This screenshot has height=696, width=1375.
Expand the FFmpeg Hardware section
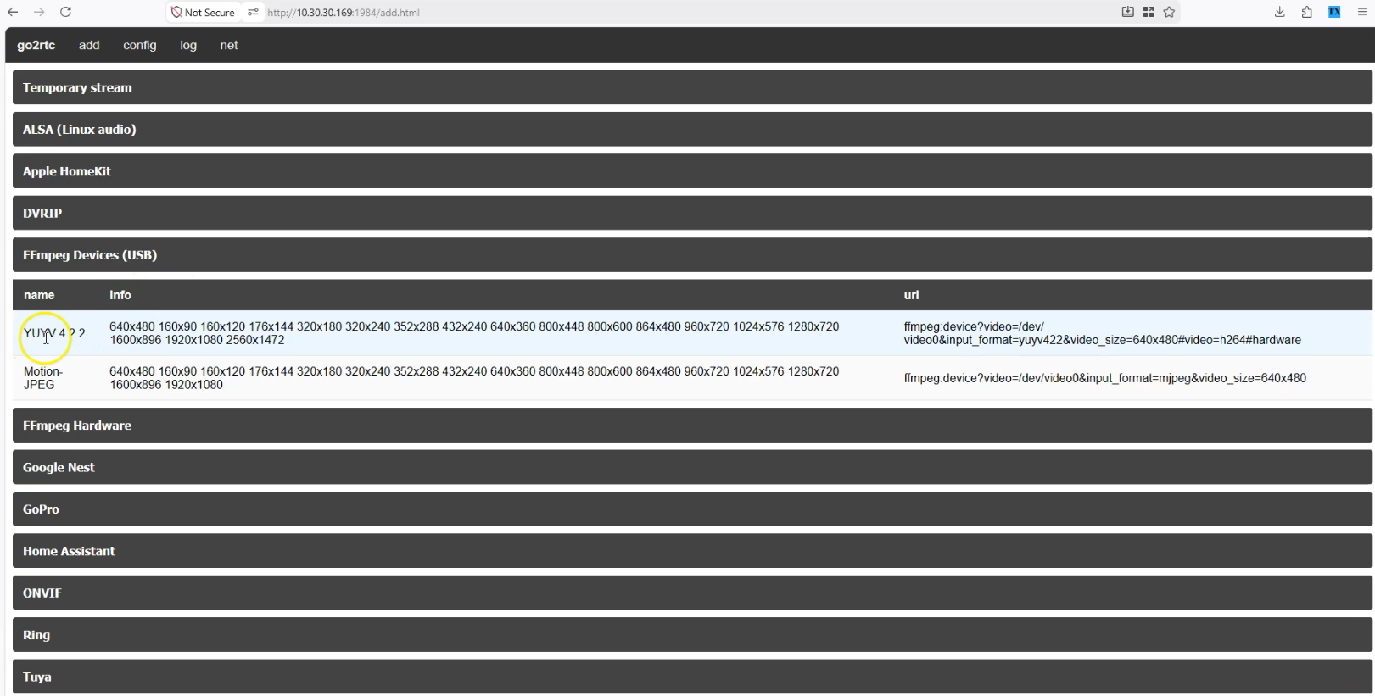click(x=692, y=426)
